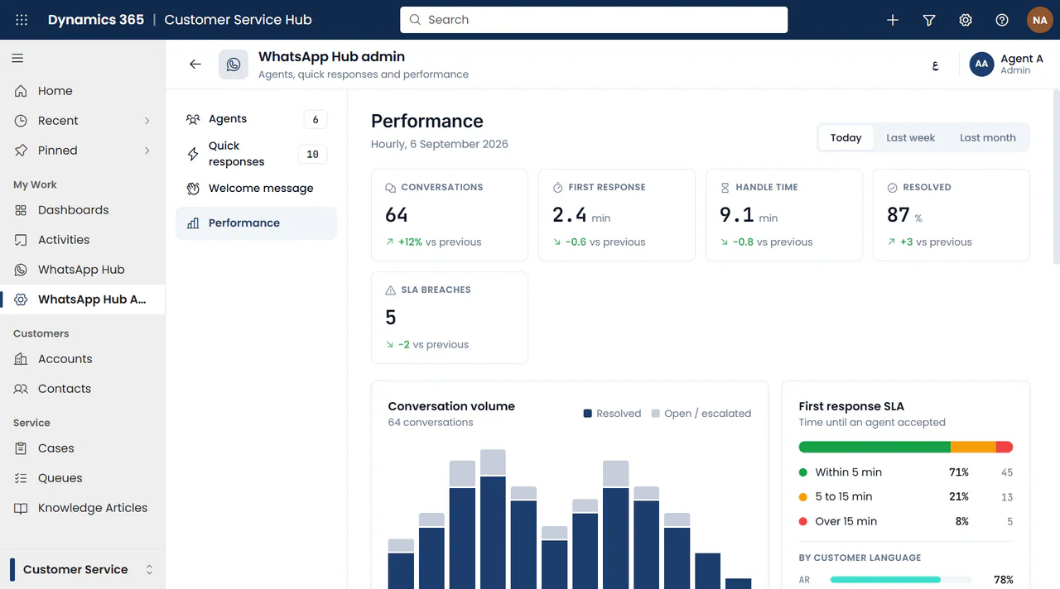
Task: Click 'Hourly, 6 September 2026' text
Action: click(440, 144)
